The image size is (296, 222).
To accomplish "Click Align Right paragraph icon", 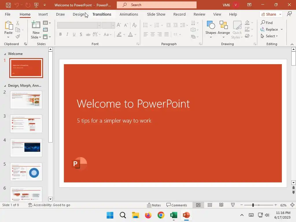I will [x=160, y=34].
